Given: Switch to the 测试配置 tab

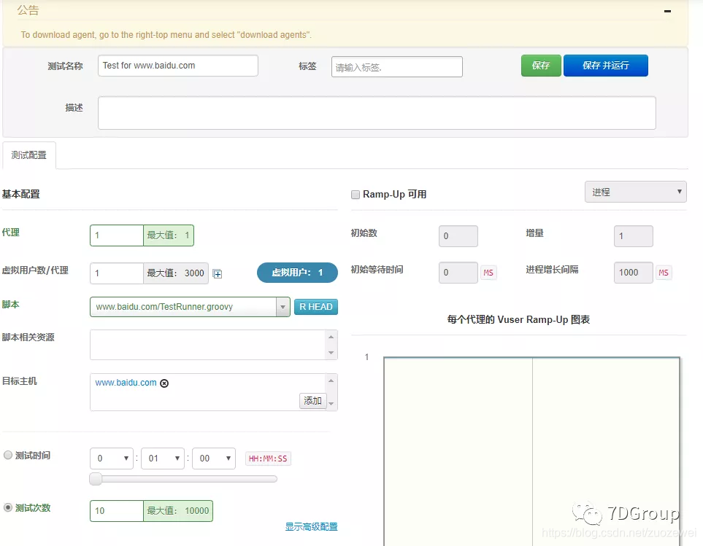Looking at the screenshot, I should (x=29, y=155).
